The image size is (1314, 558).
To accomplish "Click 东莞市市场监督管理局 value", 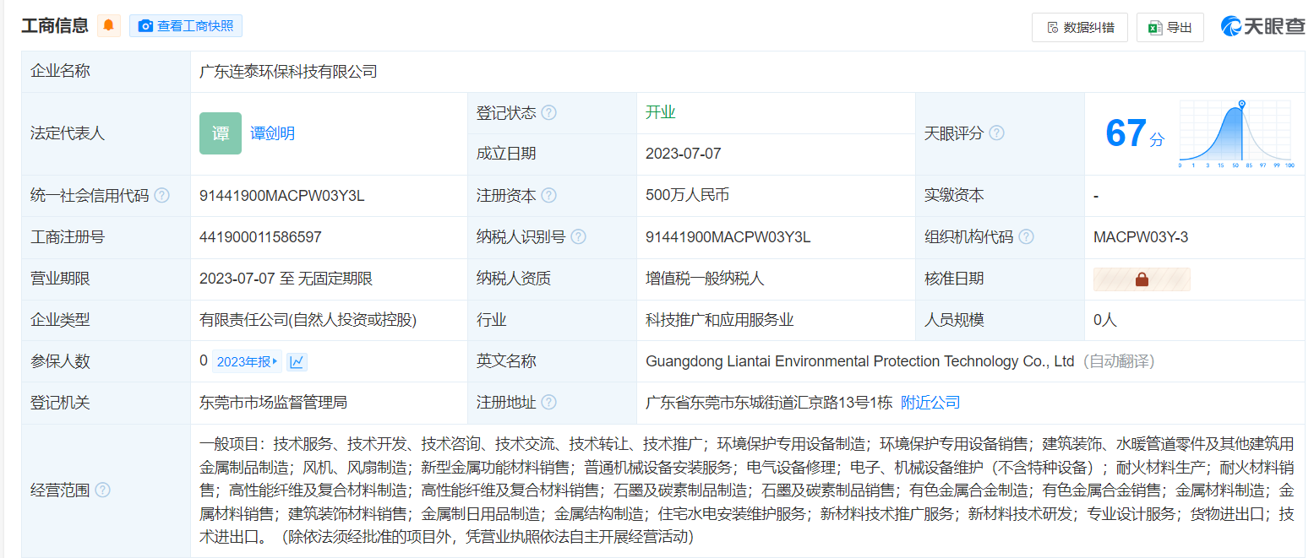I will tap(274, 403).
